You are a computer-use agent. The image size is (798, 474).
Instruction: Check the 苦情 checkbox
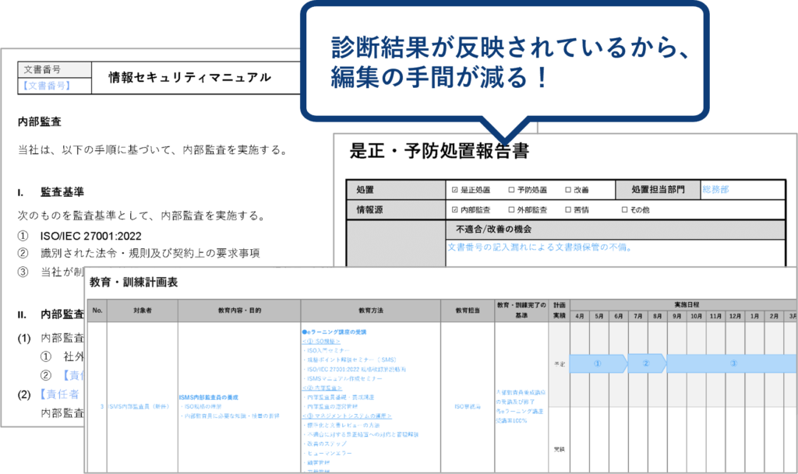(568, 209)
